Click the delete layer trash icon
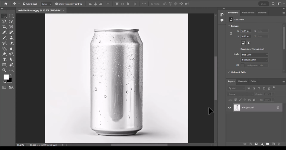 coord(279,144)
